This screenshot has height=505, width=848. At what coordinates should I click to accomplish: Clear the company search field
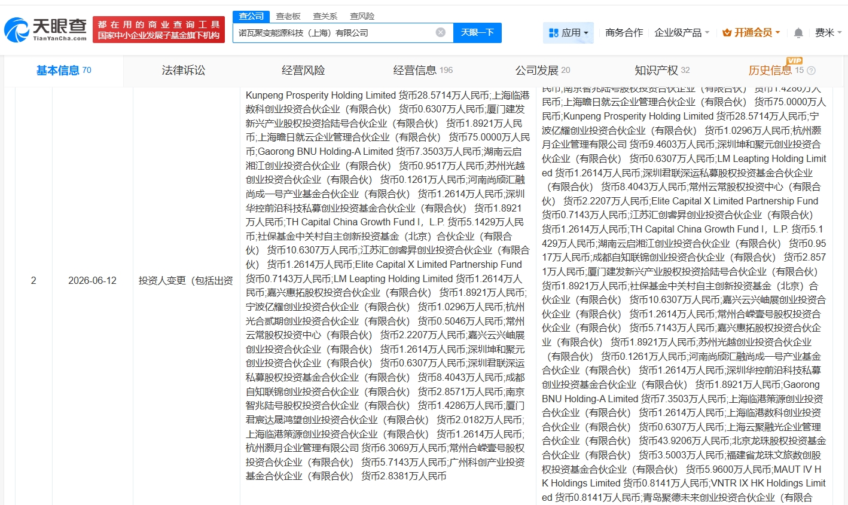[x=441, y=32]
